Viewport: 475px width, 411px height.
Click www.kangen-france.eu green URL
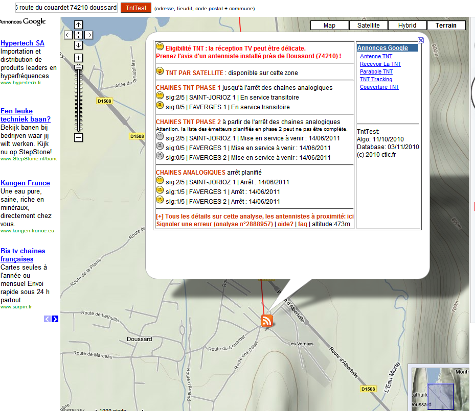coord(27,231)
